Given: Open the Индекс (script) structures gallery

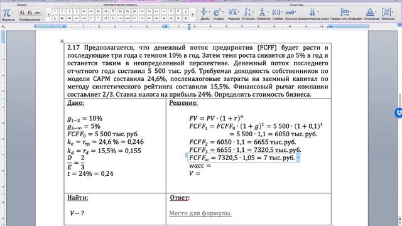Looking at the screenshot, I should (x=219, y=14).
